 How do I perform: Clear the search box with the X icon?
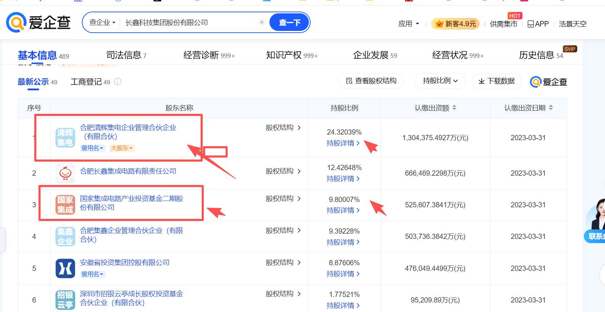(x=262, y=22)
